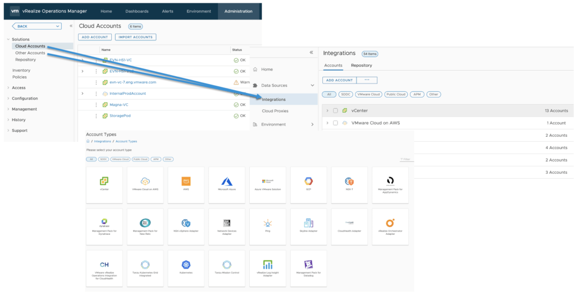Click the Home icon in the Integrations sidebar
This screenshot has height=292, width=575.
click(255, 69)
